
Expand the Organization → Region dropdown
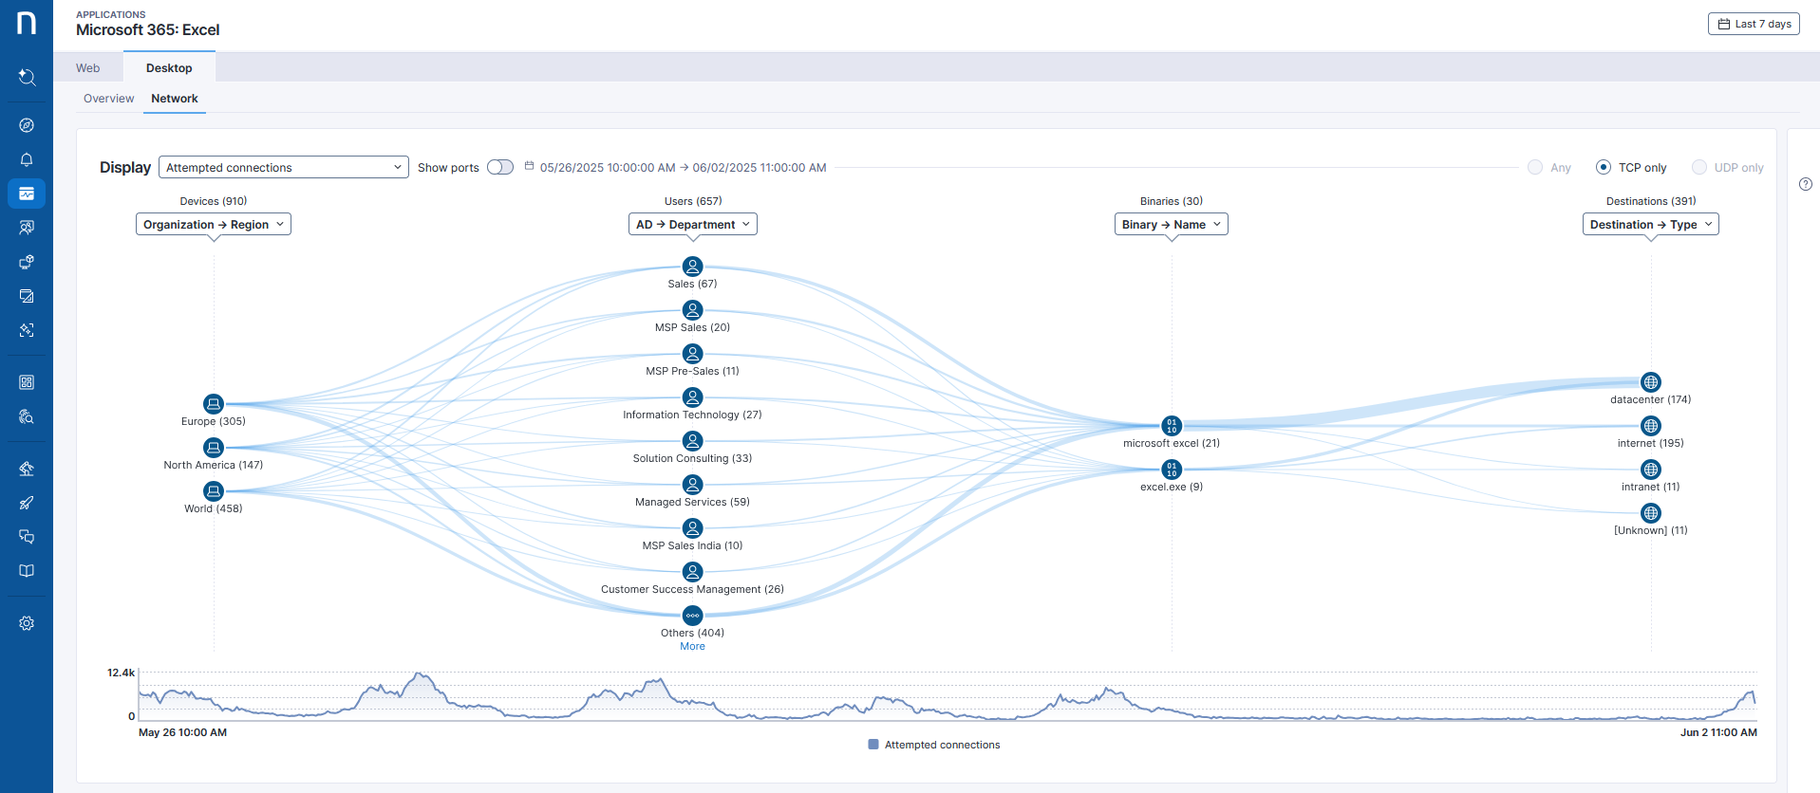214,225
